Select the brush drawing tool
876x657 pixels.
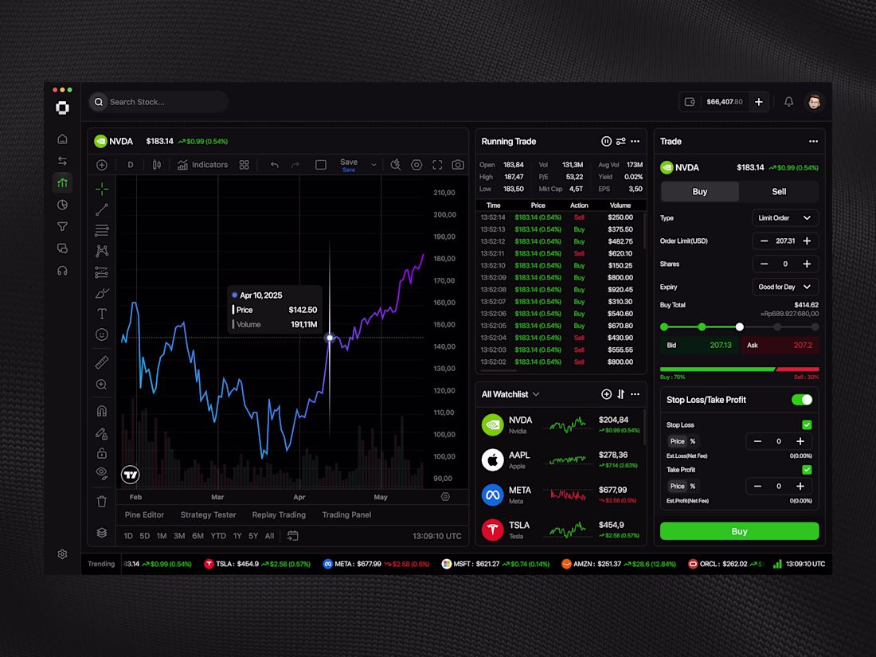click(102, 293)
